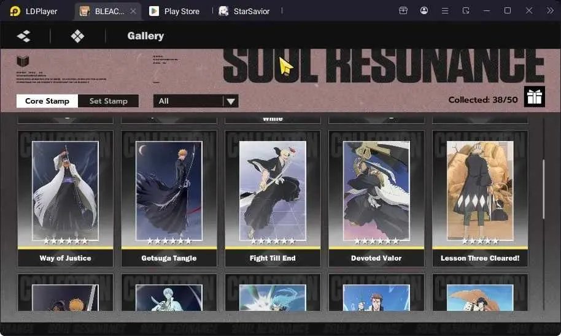
Task: Open the StarSavior tab
Action: pos(244,11)
